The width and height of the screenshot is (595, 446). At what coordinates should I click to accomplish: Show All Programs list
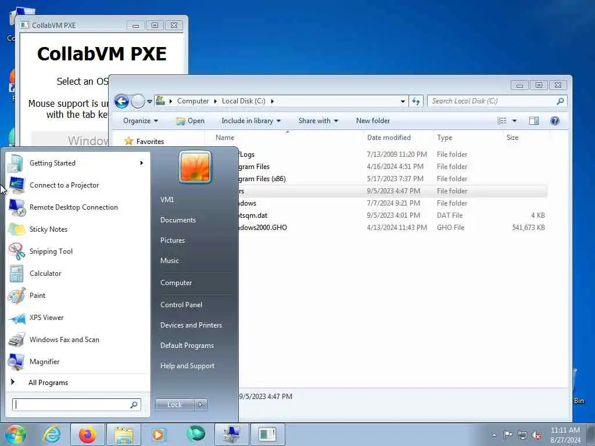(x=48, y=383)
